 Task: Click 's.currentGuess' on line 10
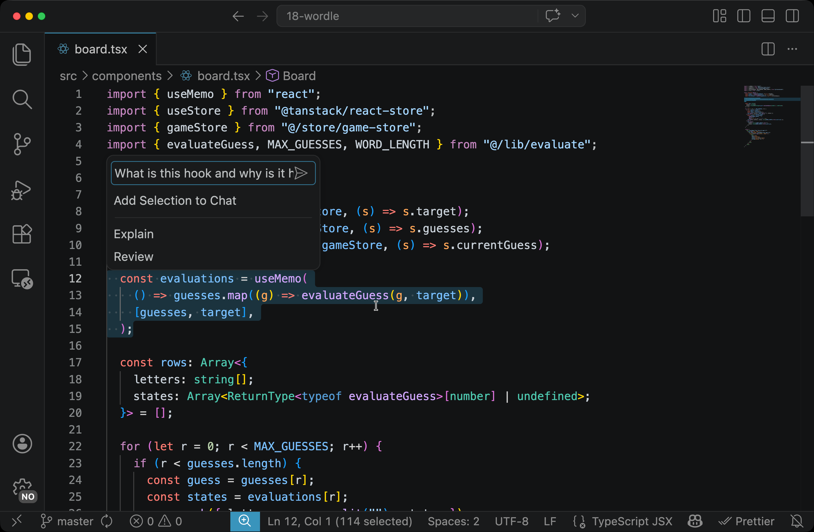(x=490, y=245)
